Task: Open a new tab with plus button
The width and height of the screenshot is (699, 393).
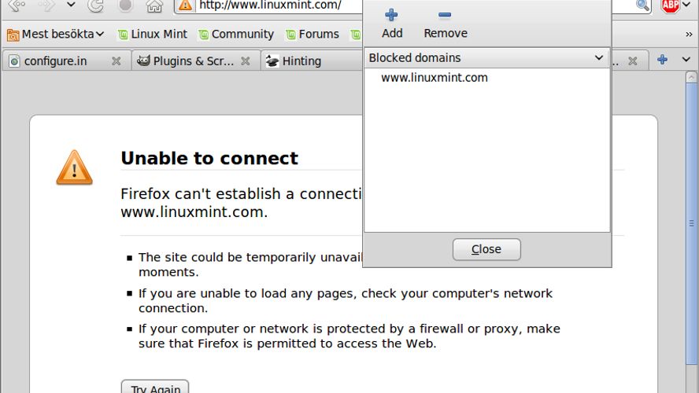Action: pyautogui.click(x=662, y=60)
